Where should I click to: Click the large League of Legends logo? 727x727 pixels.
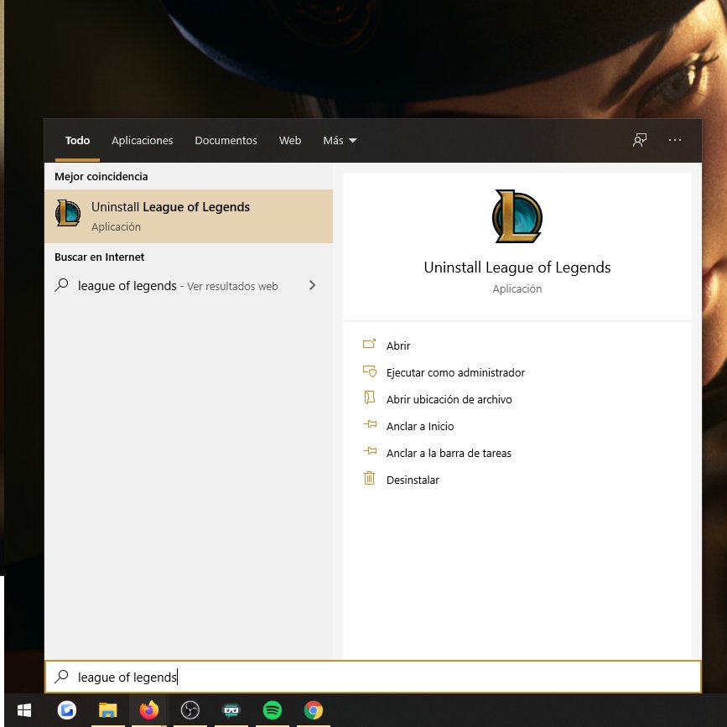(x=517, y=216)
